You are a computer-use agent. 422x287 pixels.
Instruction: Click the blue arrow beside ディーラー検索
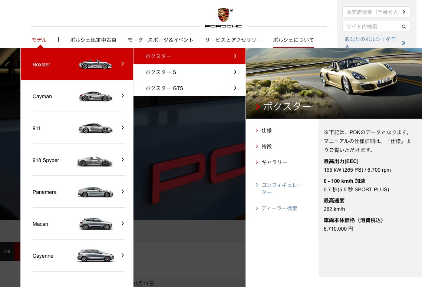(x=257, y=208)
